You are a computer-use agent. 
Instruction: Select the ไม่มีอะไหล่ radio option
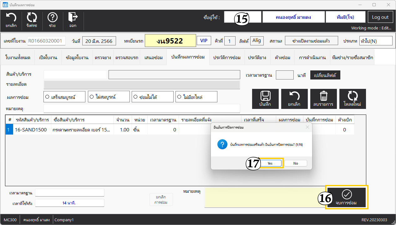click(179, 97)
